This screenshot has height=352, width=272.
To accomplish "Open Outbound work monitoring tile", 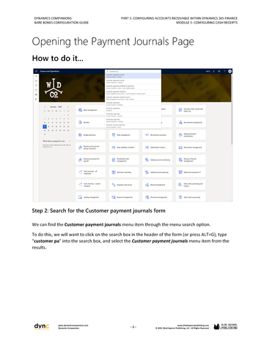I will (x=158, y=160).
